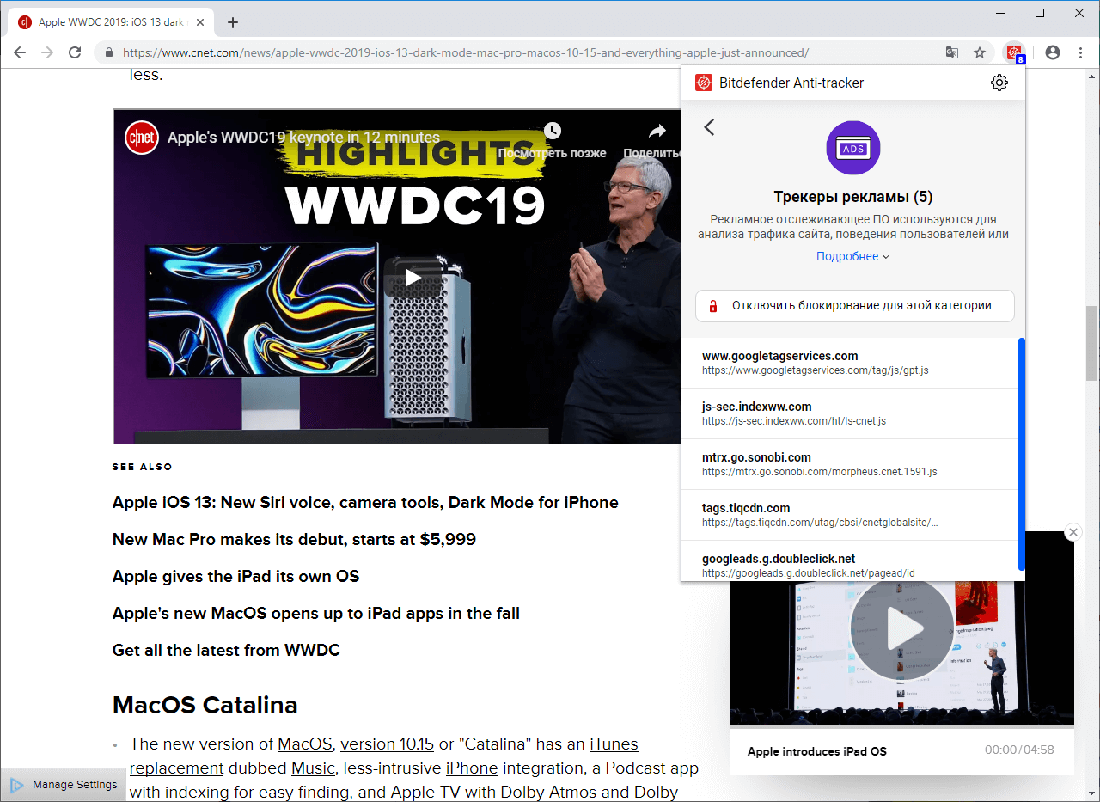Close the Apple WWDC 2019 tab
The image size is (1100, 802).
click(199, 22)
